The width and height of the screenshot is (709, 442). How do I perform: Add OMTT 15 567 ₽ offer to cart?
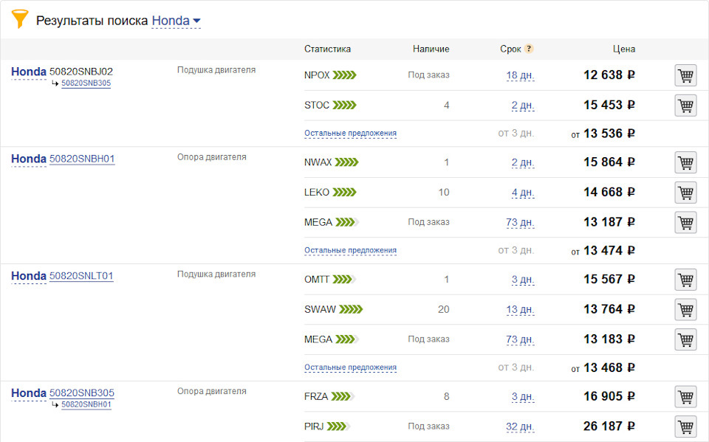pyautogui.click(x=685, y=280)
